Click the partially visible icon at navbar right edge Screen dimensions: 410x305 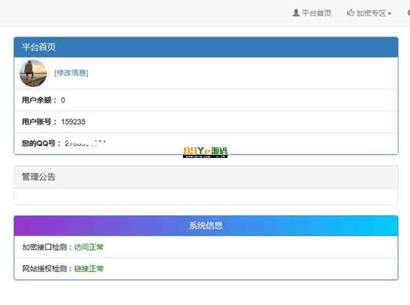tap(408, 13)
